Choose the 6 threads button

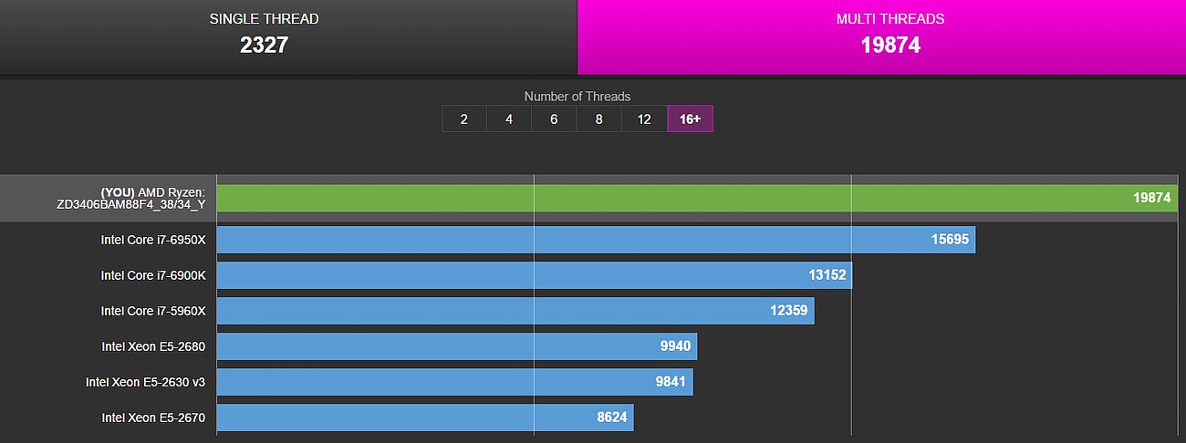554,119
